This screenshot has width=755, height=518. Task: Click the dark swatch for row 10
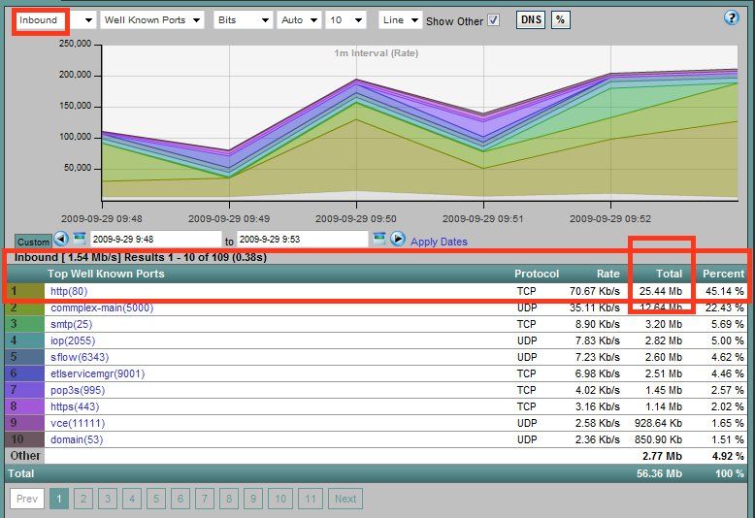click(x=25, y=439)
